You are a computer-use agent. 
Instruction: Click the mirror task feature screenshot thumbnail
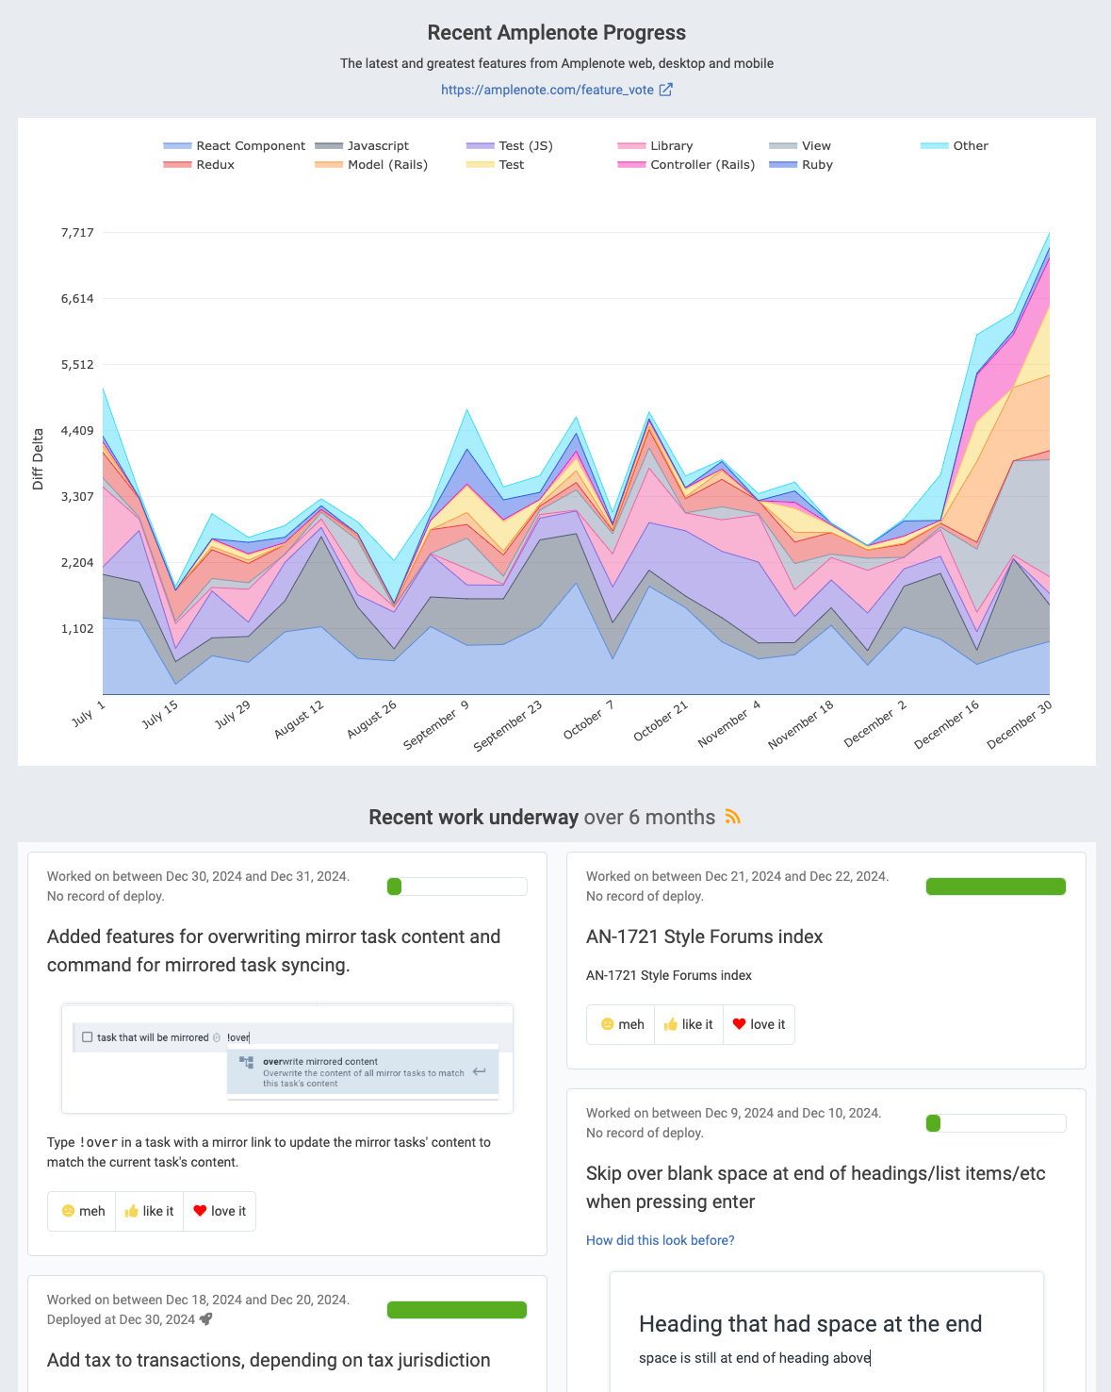(287, 1058)
